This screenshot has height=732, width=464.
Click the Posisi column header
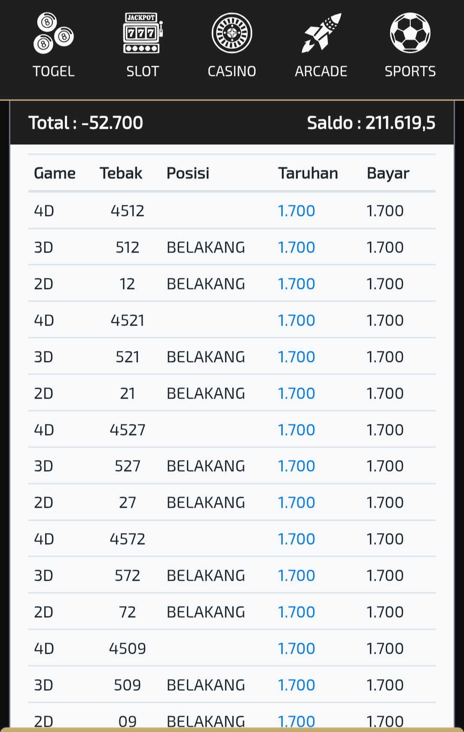(188, 173)
